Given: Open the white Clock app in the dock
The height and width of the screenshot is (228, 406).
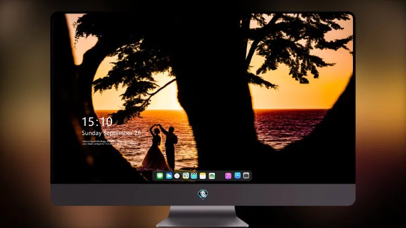Looking at the screenshot, I should pyautogui.click(x=177, y=176).
